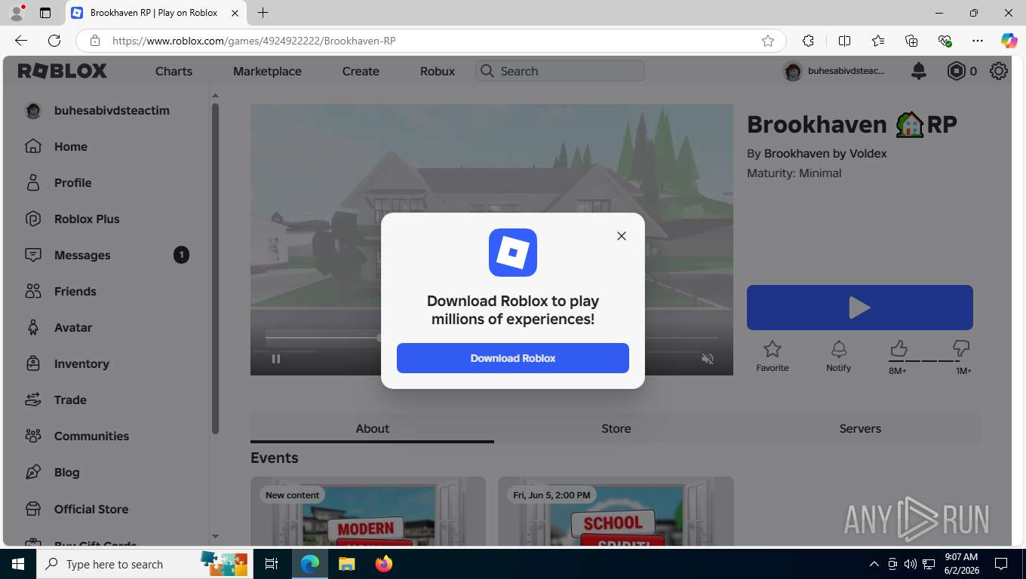Open browser Extensions icon
Screen dimensions: 1026x579
pyautogui.click(x=808, y=41)
